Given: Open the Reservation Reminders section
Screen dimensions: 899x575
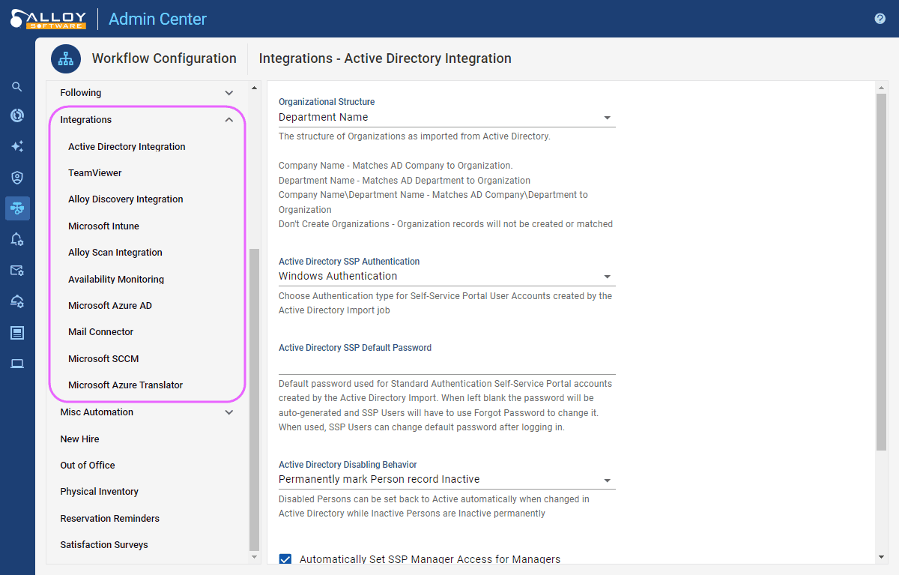Looking at the screenshot, I should (x=110, y=519).
